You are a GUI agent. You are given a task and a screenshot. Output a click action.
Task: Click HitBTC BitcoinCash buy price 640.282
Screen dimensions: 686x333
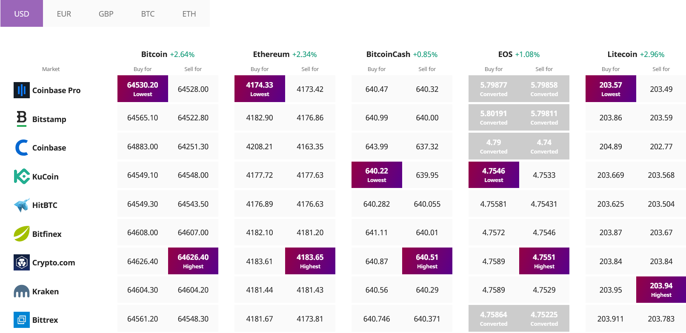377,204
